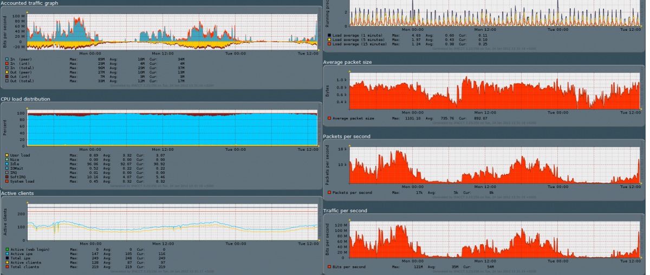Click the Out (peer) yellow legend swatch

point(6,72)
